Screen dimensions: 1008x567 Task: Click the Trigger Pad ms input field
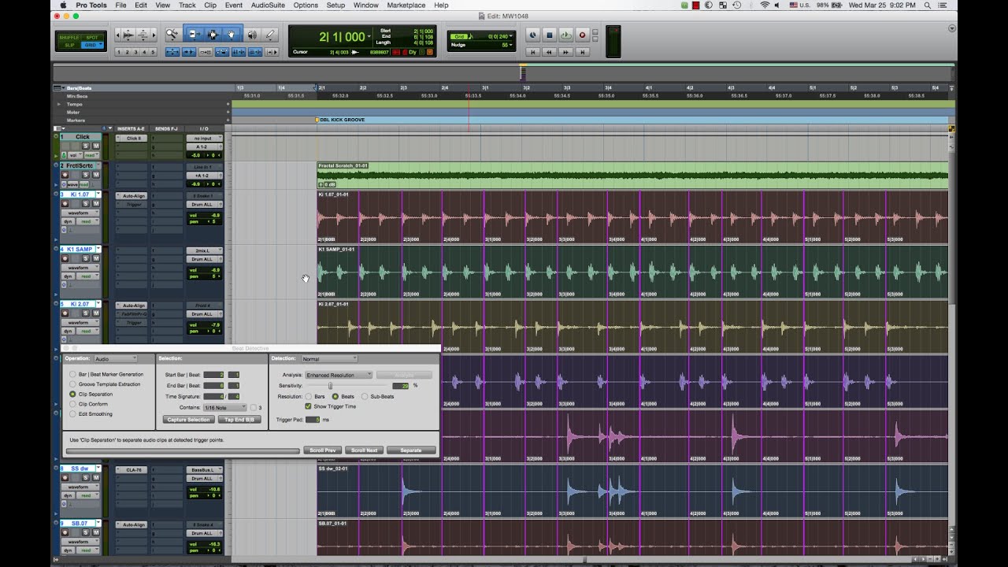[313, 420]
